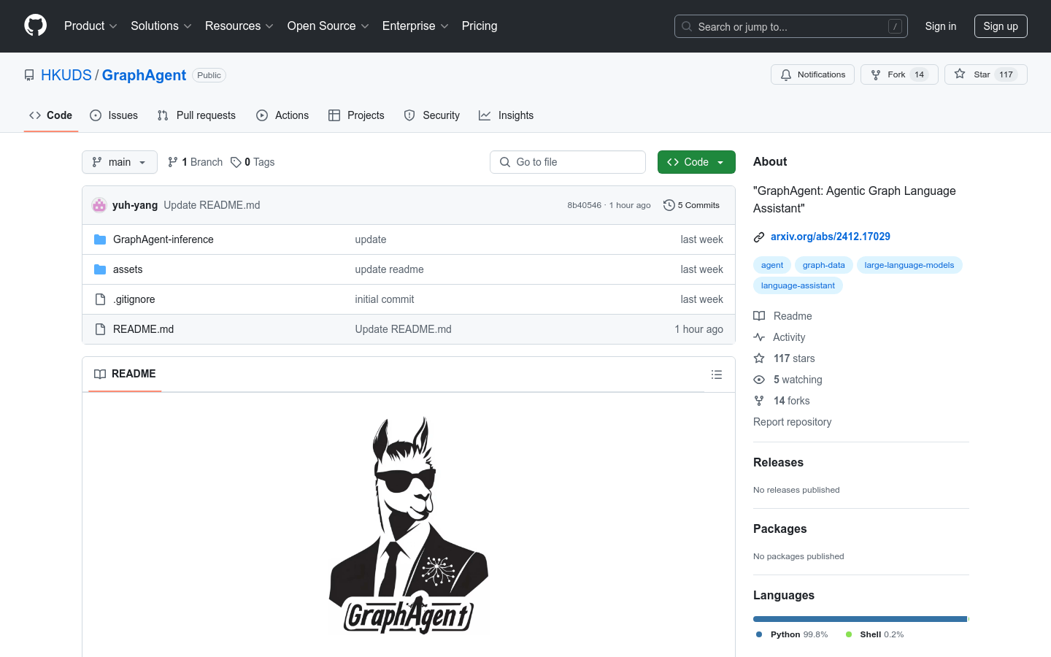This screenshot has width=1051, height=657.
Task: Click the Notifications bell button
Action: point(812,74)
